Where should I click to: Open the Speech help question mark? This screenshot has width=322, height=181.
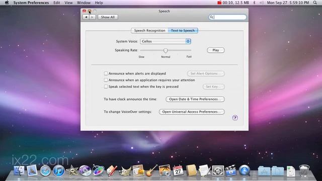click(x=235, y=118)
